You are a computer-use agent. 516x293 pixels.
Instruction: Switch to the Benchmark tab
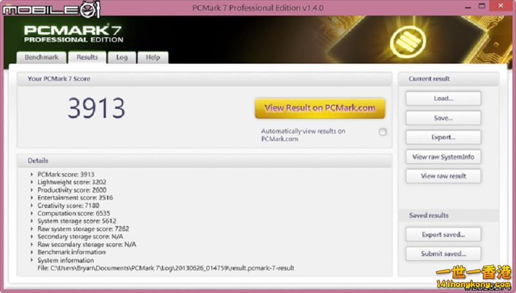[x=41, y=57]
